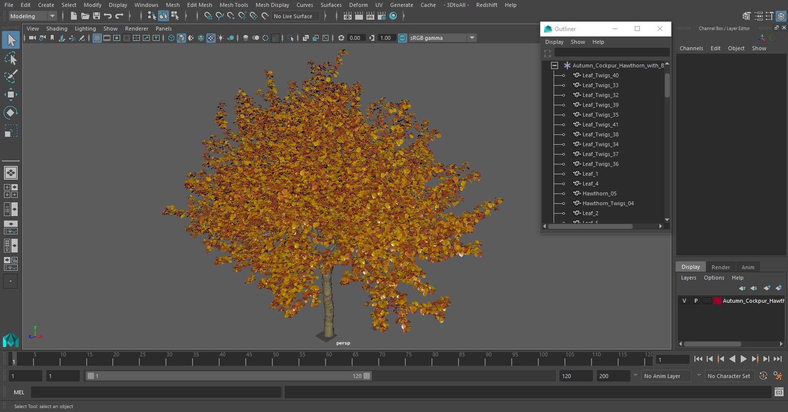Toggle textured display checker icon

211,38
